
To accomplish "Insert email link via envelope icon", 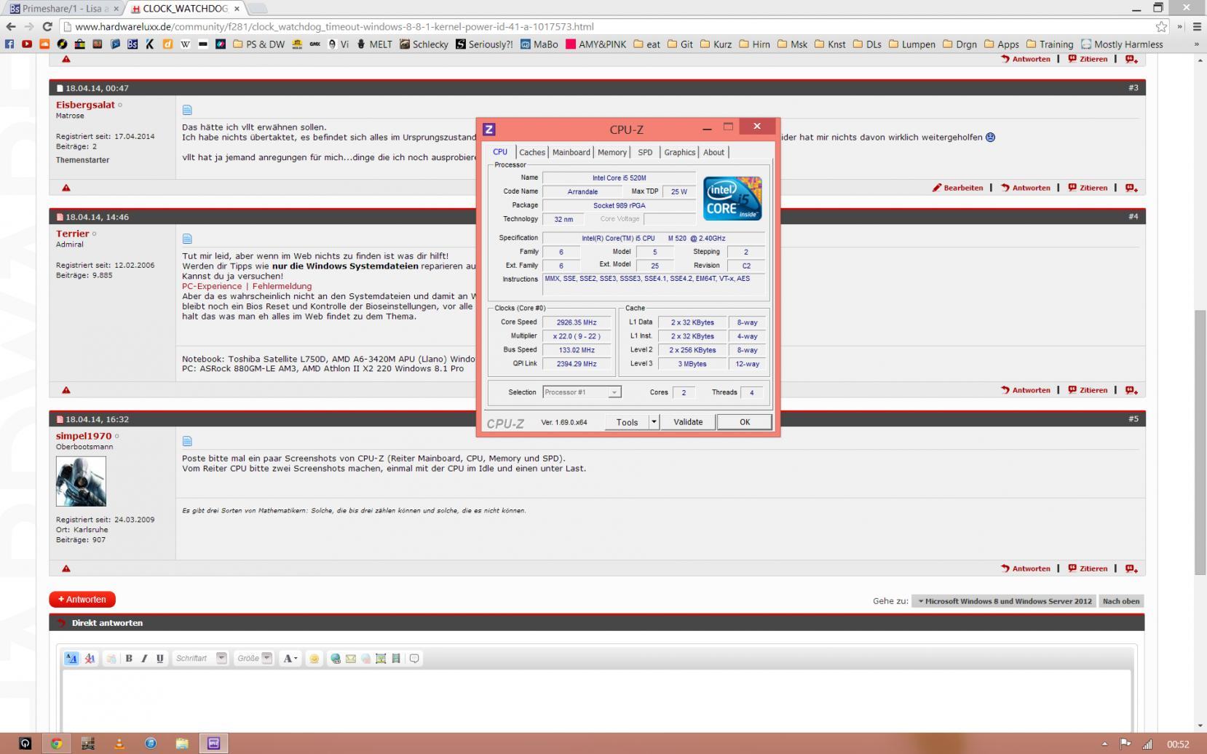I will click(x=351, y=658).
